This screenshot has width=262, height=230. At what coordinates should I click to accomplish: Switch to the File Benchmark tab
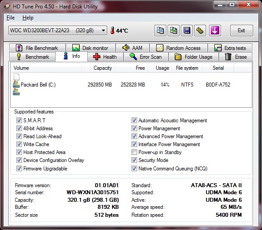37,48
